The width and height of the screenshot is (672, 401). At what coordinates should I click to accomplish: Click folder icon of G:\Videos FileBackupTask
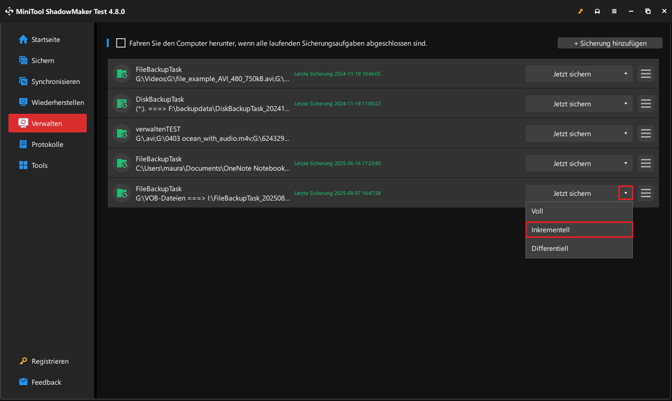pyautogui.click(x=122, y=74)
